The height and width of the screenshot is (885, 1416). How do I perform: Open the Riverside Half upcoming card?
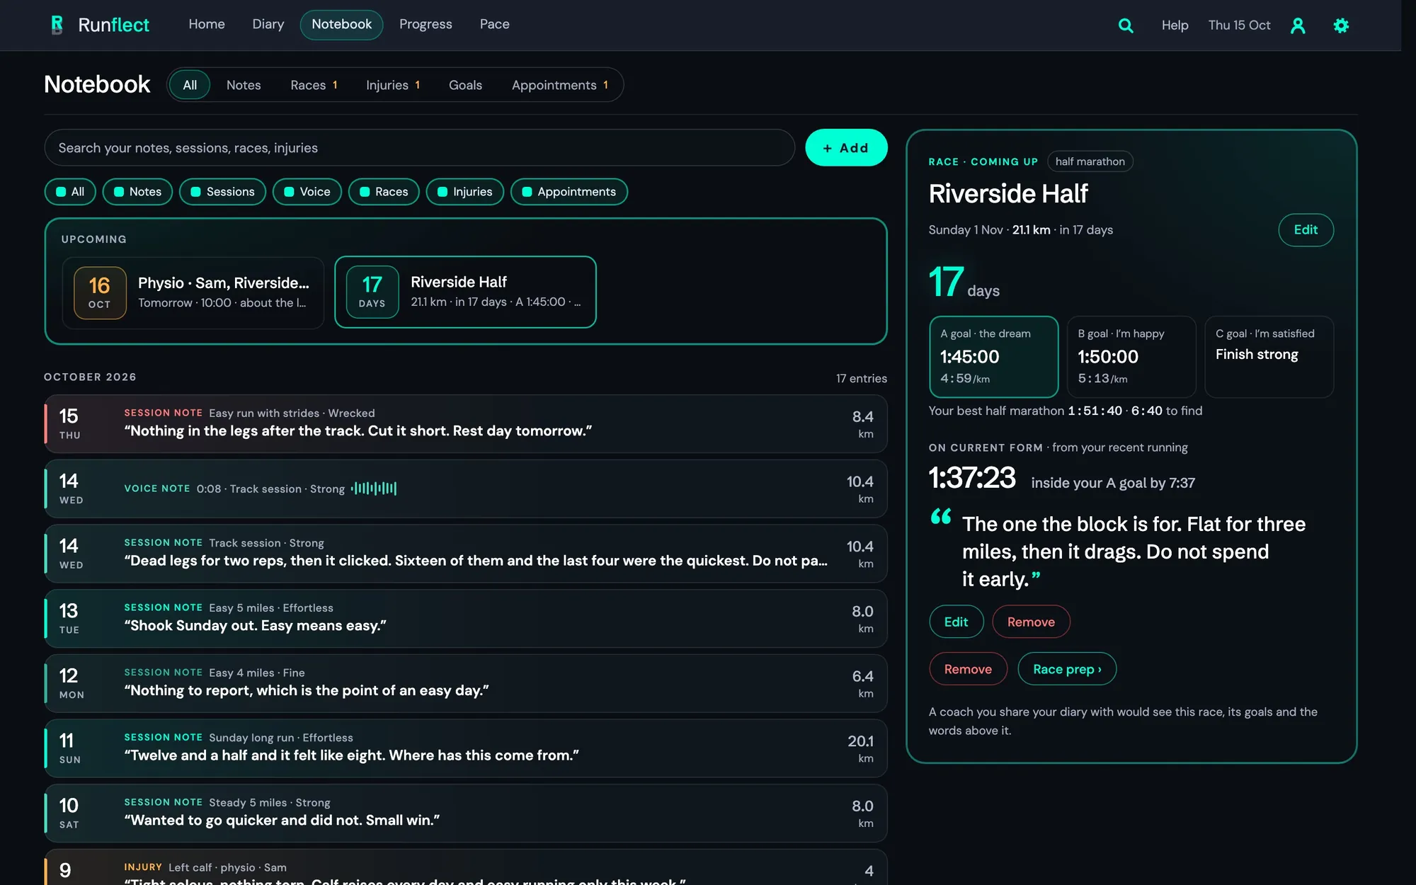(465, 292)
